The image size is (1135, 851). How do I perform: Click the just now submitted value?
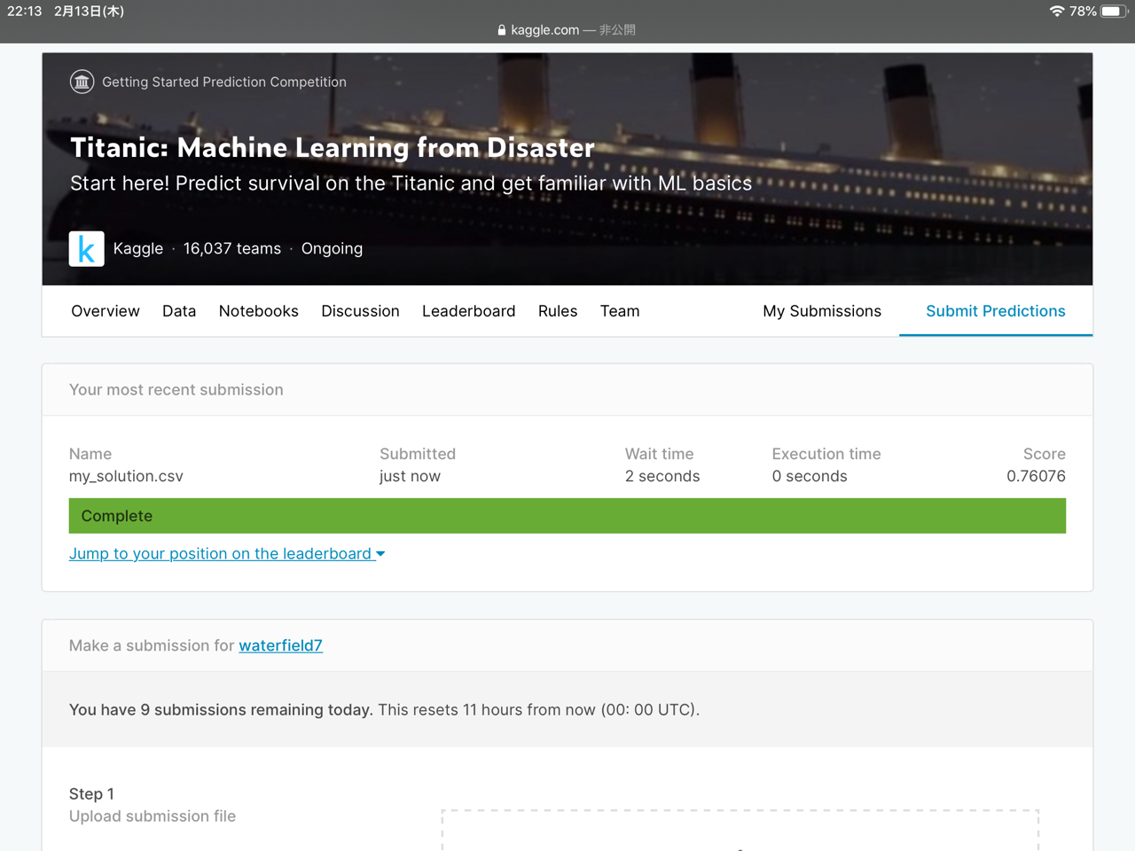[410, 476]
